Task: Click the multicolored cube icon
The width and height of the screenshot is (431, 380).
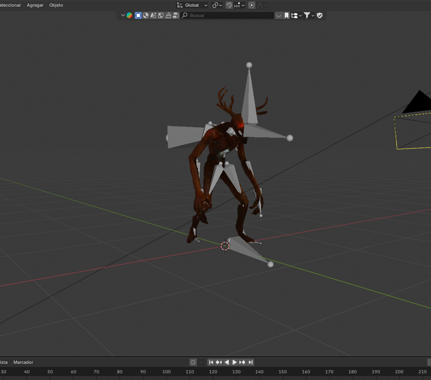Action: click(129, 15)
